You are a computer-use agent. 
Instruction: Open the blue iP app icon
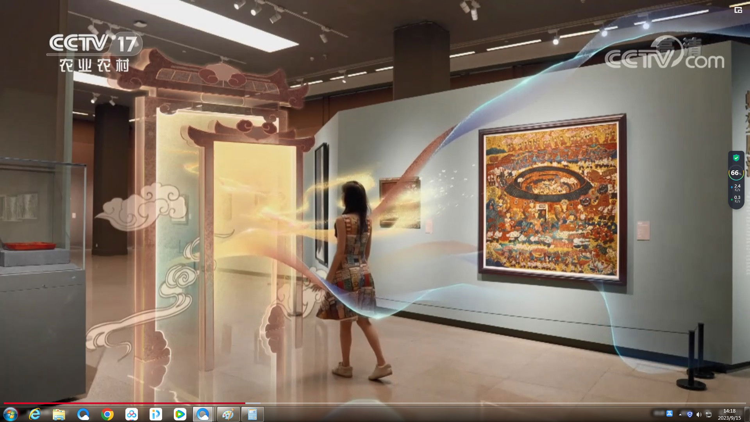(x=155, y=414)
